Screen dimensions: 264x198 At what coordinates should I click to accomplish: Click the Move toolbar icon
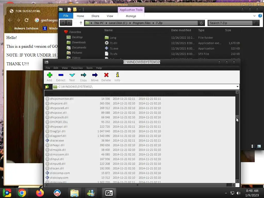(95, 77)
